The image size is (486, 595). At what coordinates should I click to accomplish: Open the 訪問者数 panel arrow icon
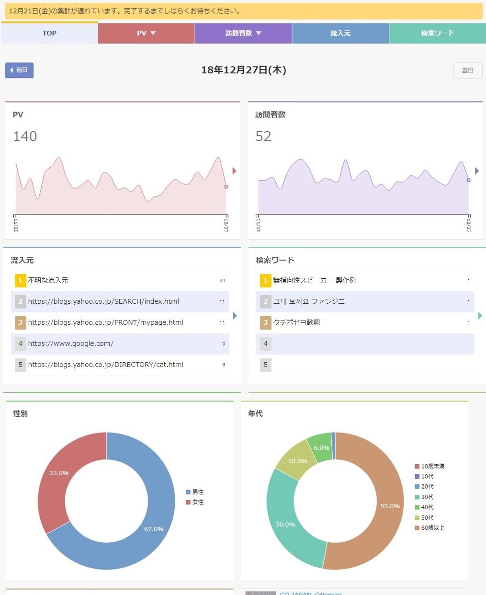click(477, 171)
